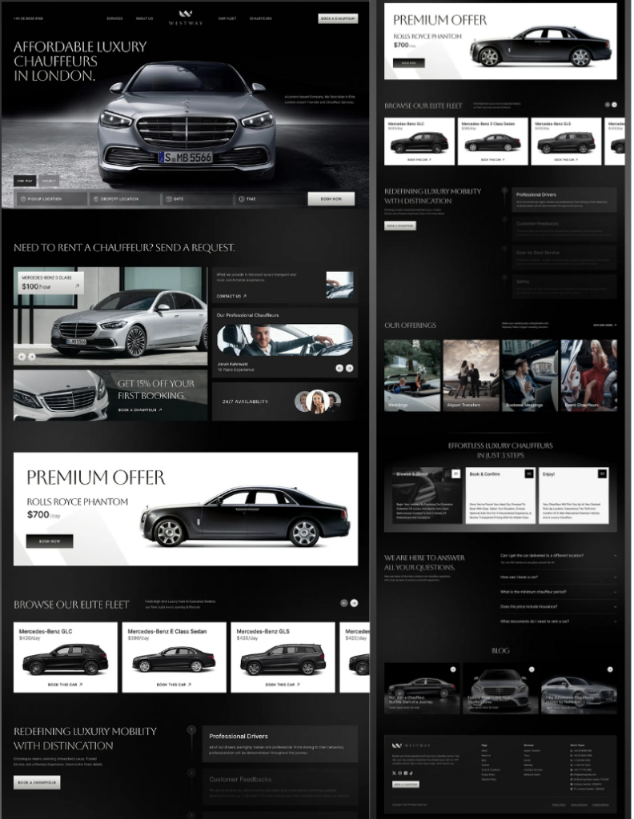Screen dimensions: 634x819
Task: Click the X (Twitter) icon in footer
Action: (x=394, y=773)
